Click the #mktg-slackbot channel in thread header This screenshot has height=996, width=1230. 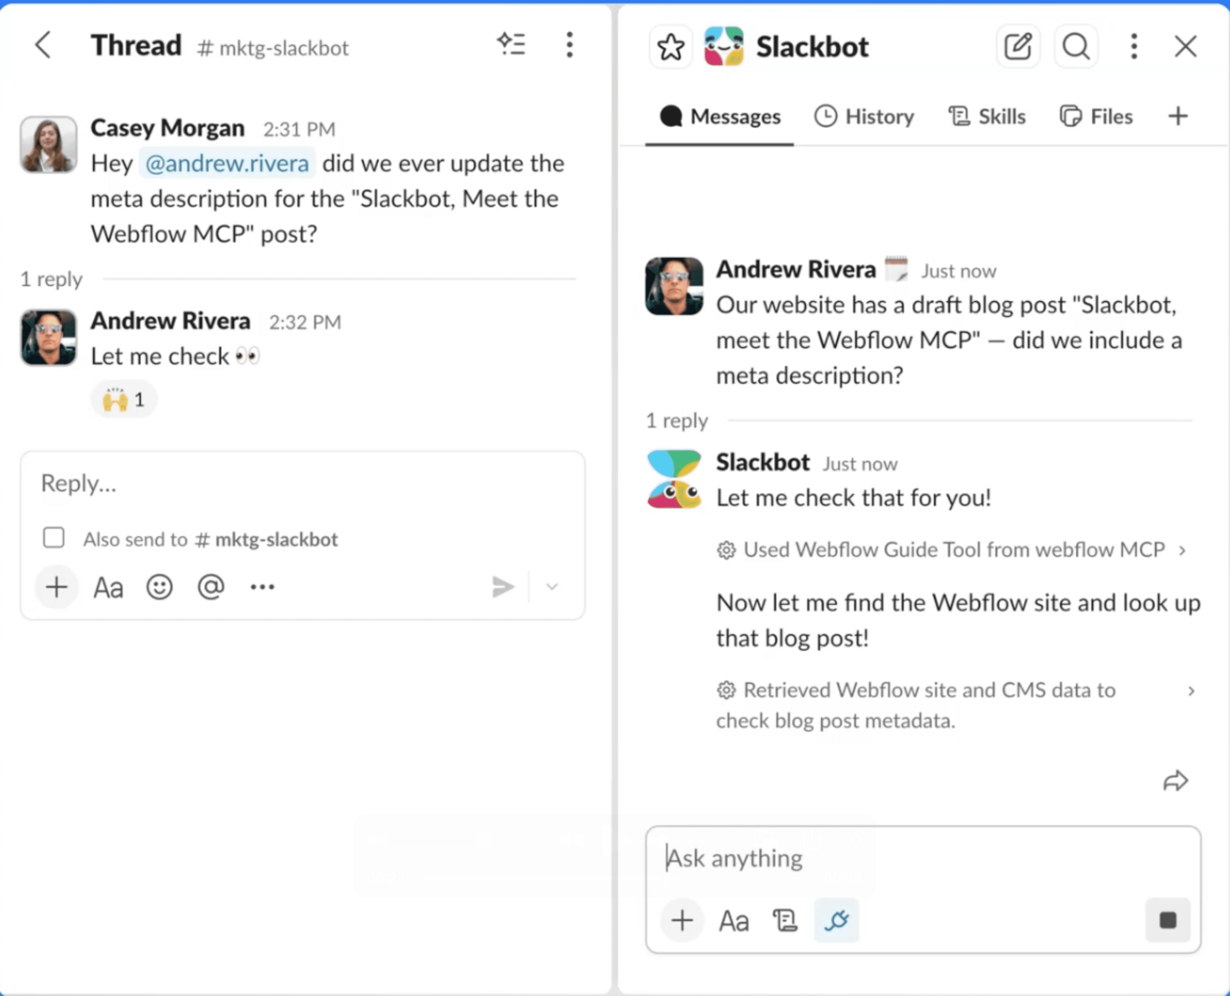(x=273, y=48)
